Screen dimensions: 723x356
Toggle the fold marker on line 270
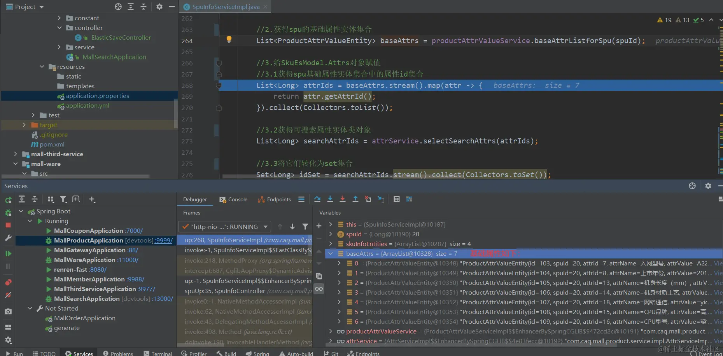pos(219,108)
